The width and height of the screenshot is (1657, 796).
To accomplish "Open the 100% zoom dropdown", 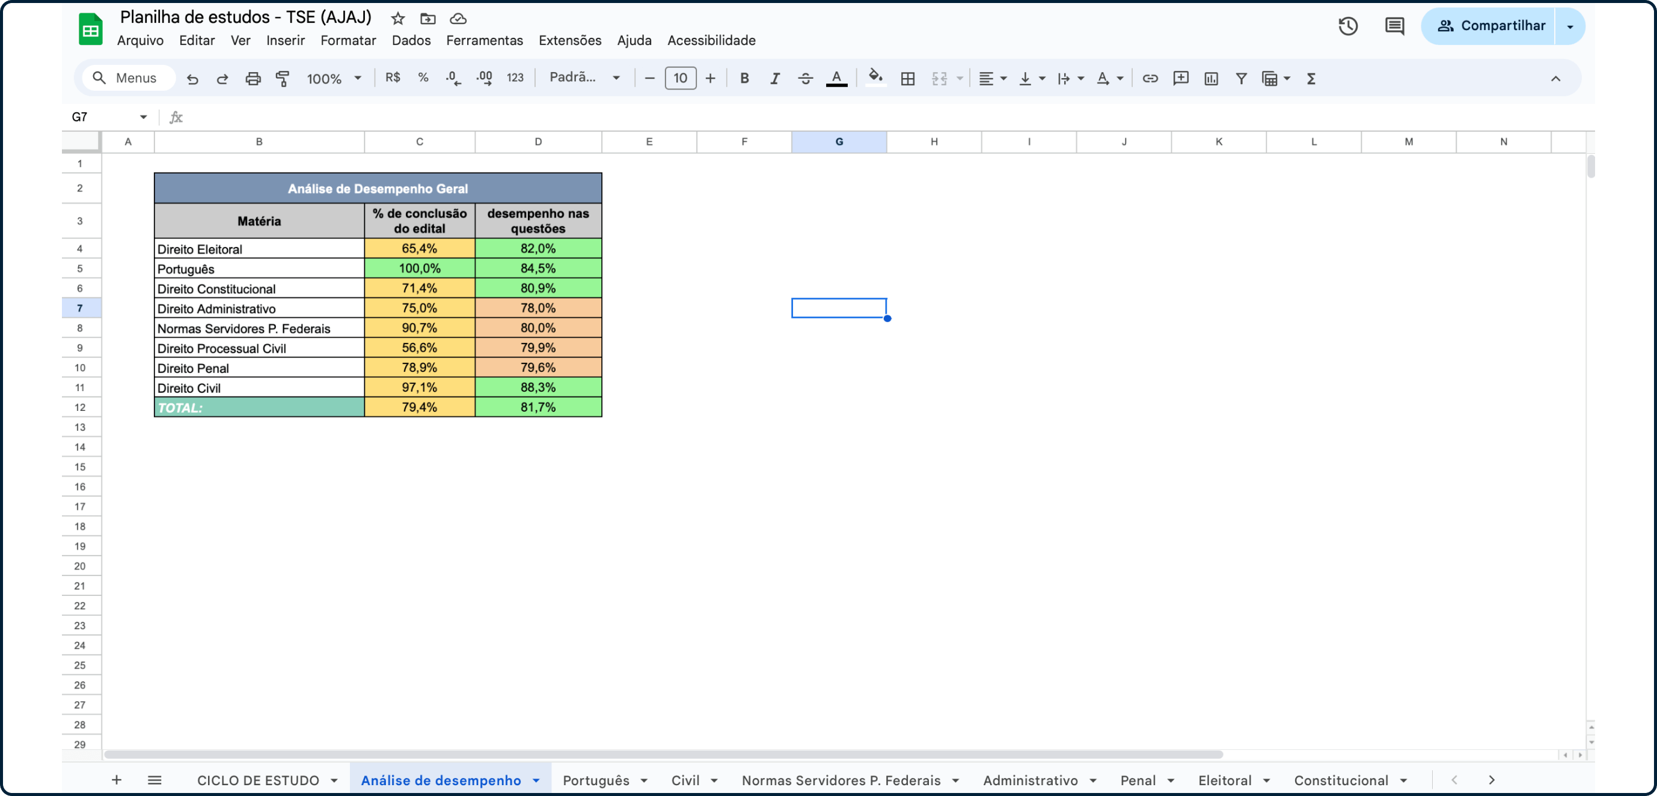I will click(x=334, y=79).
